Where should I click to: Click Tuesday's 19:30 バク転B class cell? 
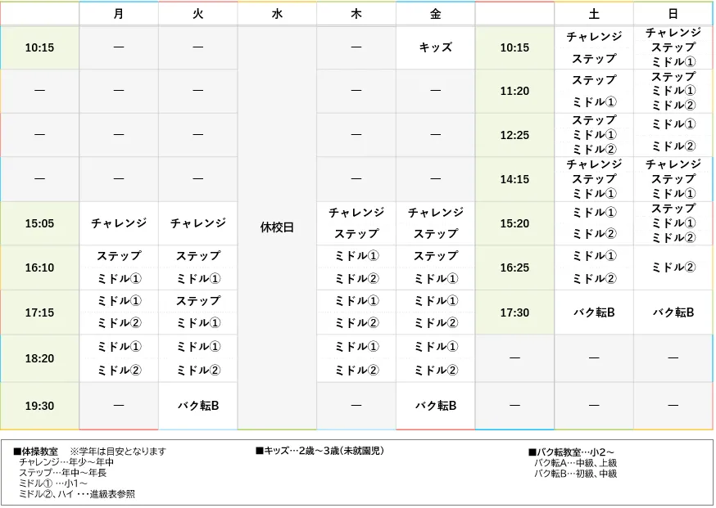(197, 405)
